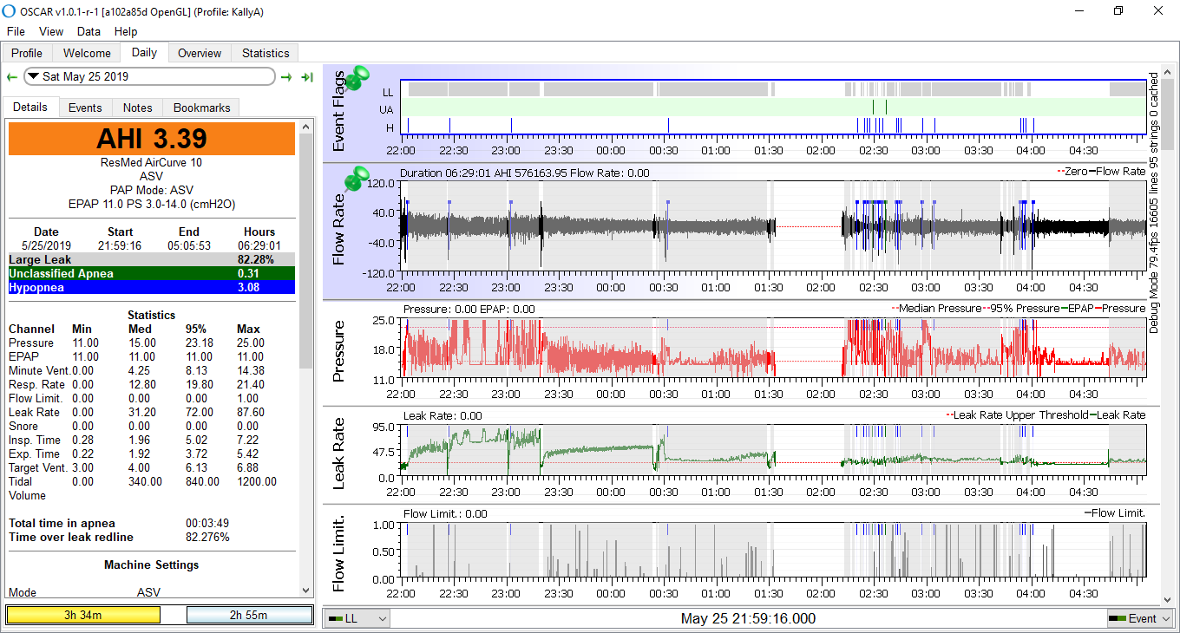Open the Data menu
The image size is (1180, 633).
[88, 31]
